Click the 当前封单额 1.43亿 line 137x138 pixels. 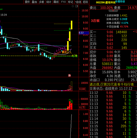116,16
